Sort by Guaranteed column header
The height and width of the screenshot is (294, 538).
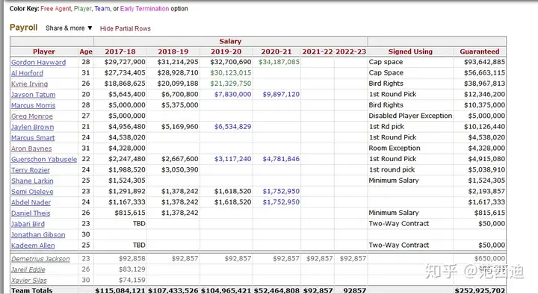pyautogui.click(x=479, y=51)
